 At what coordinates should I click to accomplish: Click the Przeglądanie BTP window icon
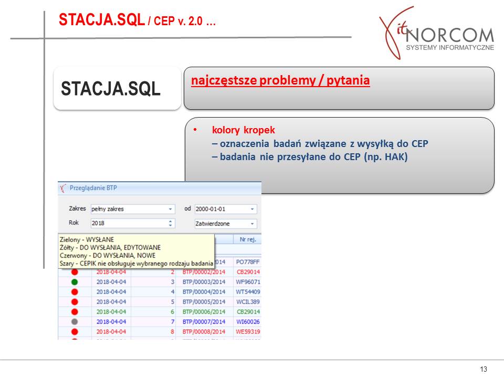click(63, 188)
